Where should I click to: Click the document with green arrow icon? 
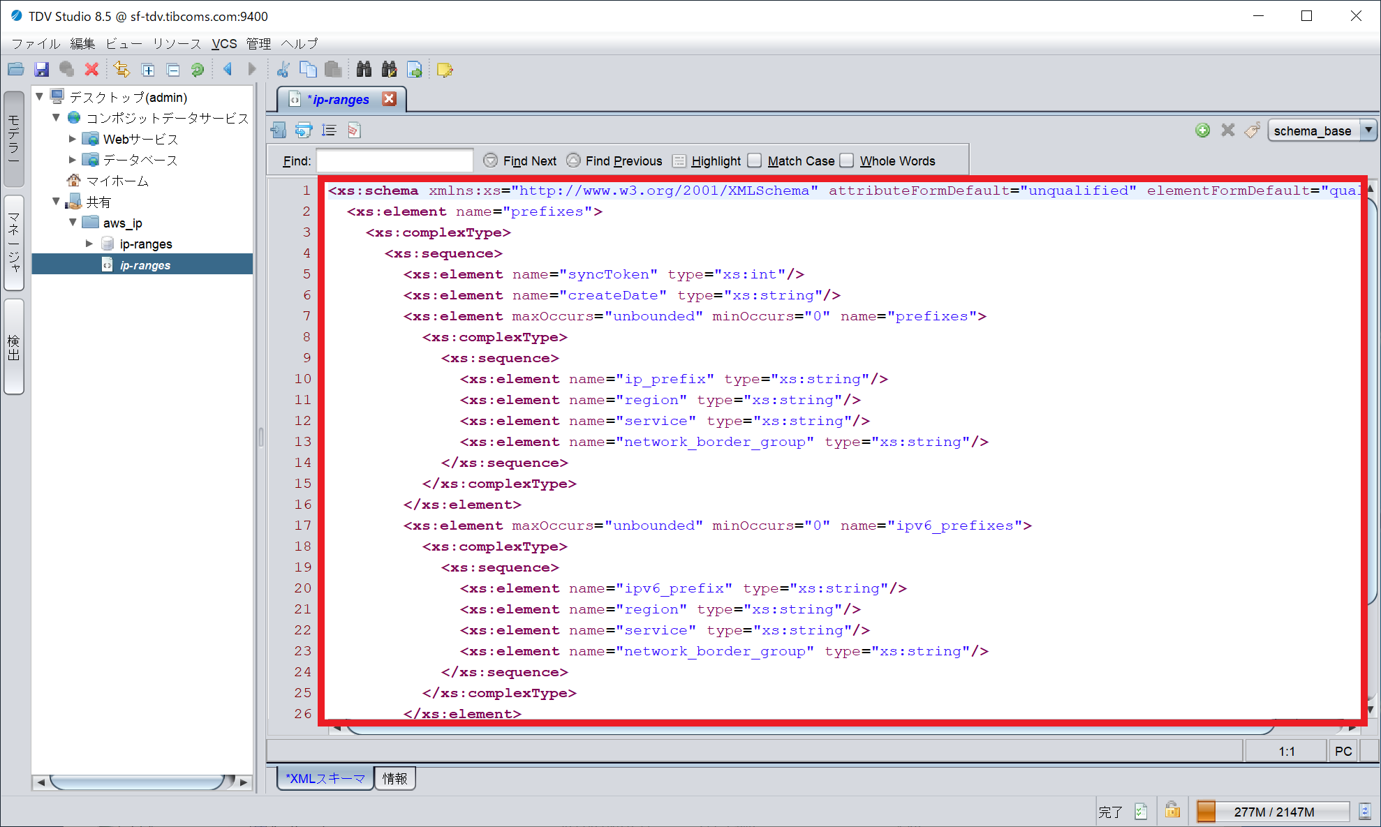414,70
